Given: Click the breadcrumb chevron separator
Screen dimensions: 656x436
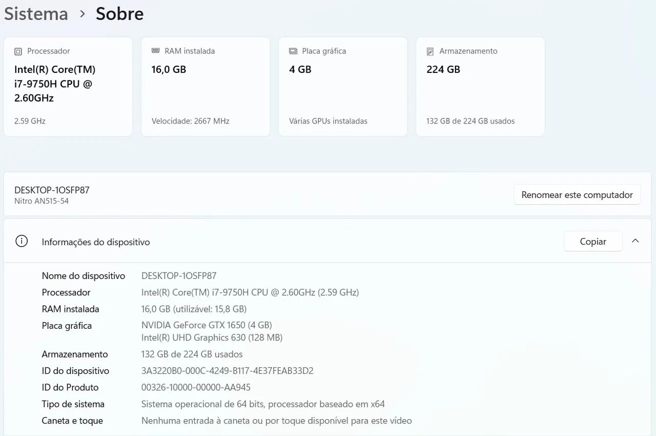Looking at the screenshot, I should [82, 14].
